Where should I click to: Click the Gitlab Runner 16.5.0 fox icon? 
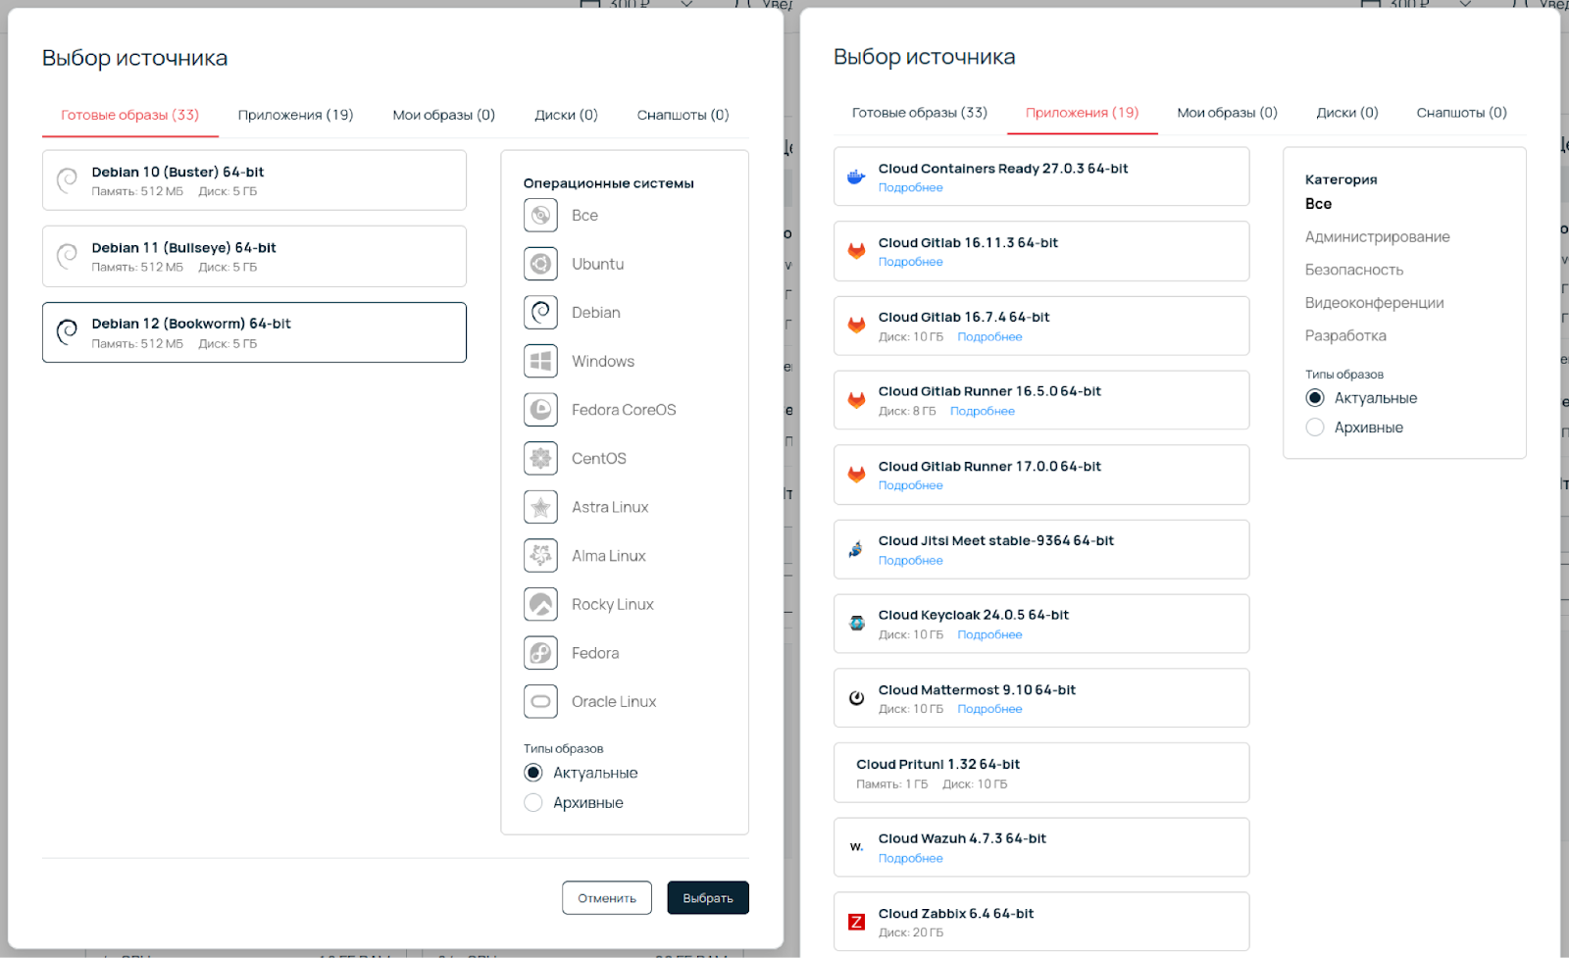point(856,400)
